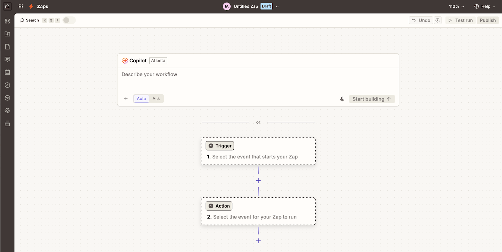Click the Copilot plus attachment icon
502x252 pixels.
pyautogui.click(x=126, y=99)
